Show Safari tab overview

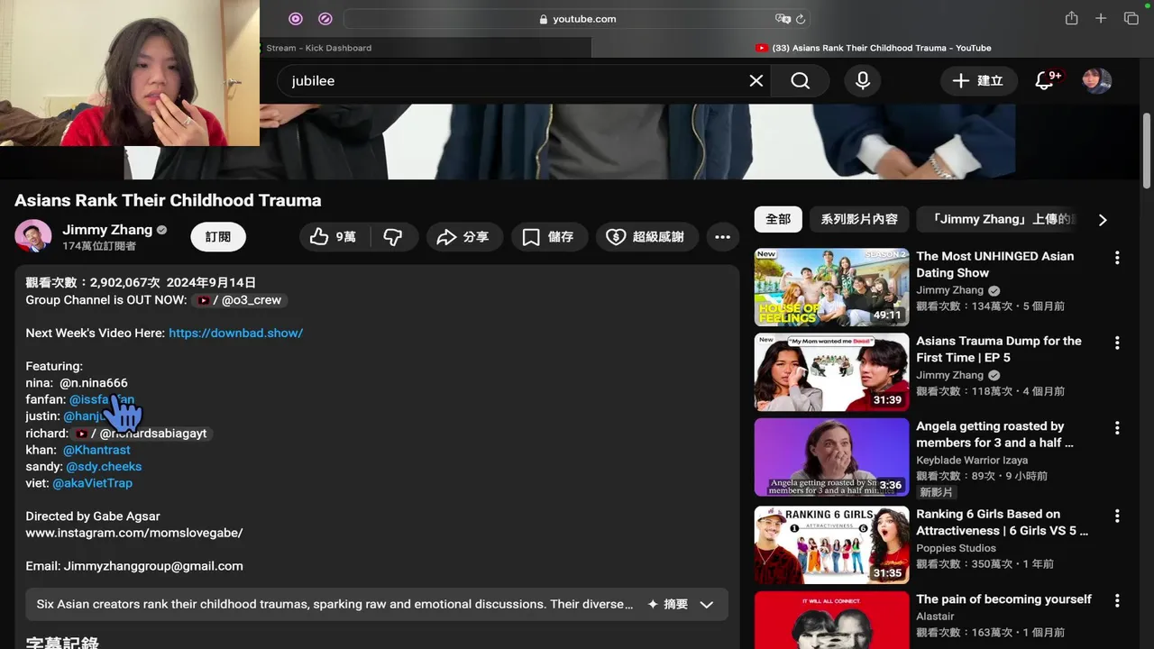point(1131,18)
